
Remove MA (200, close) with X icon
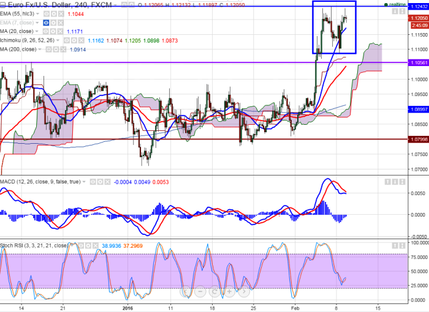pos(63,50)
